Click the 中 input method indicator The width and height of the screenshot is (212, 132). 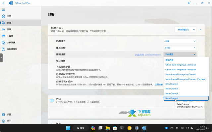click(x=182, y=128)
